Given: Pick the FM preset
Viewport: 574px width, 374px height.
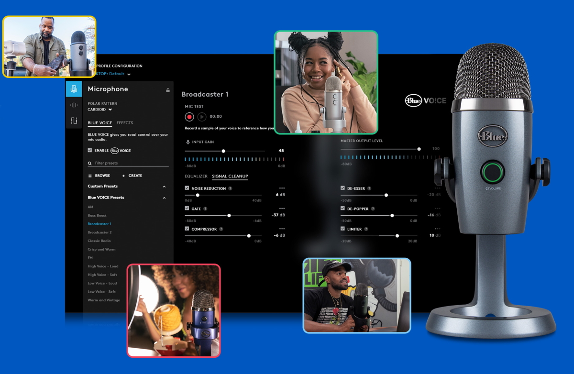Looking at the screenshot, I should point(90,258).
